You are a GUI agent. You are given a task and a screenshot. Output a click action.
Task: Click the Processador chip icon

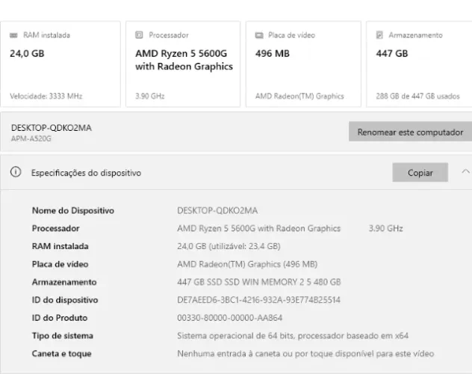139,35
